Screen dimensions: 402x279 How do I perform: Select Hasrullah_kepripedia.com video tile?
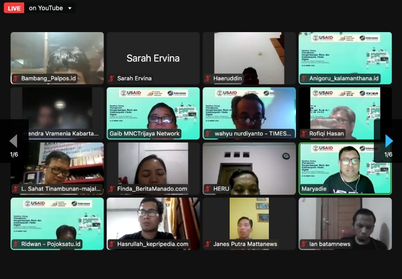coord(153,224)
